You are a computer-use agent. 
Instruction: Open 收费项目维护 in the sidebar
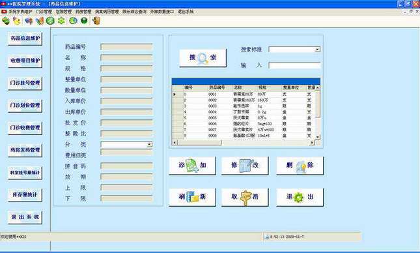tap(25, 61)
